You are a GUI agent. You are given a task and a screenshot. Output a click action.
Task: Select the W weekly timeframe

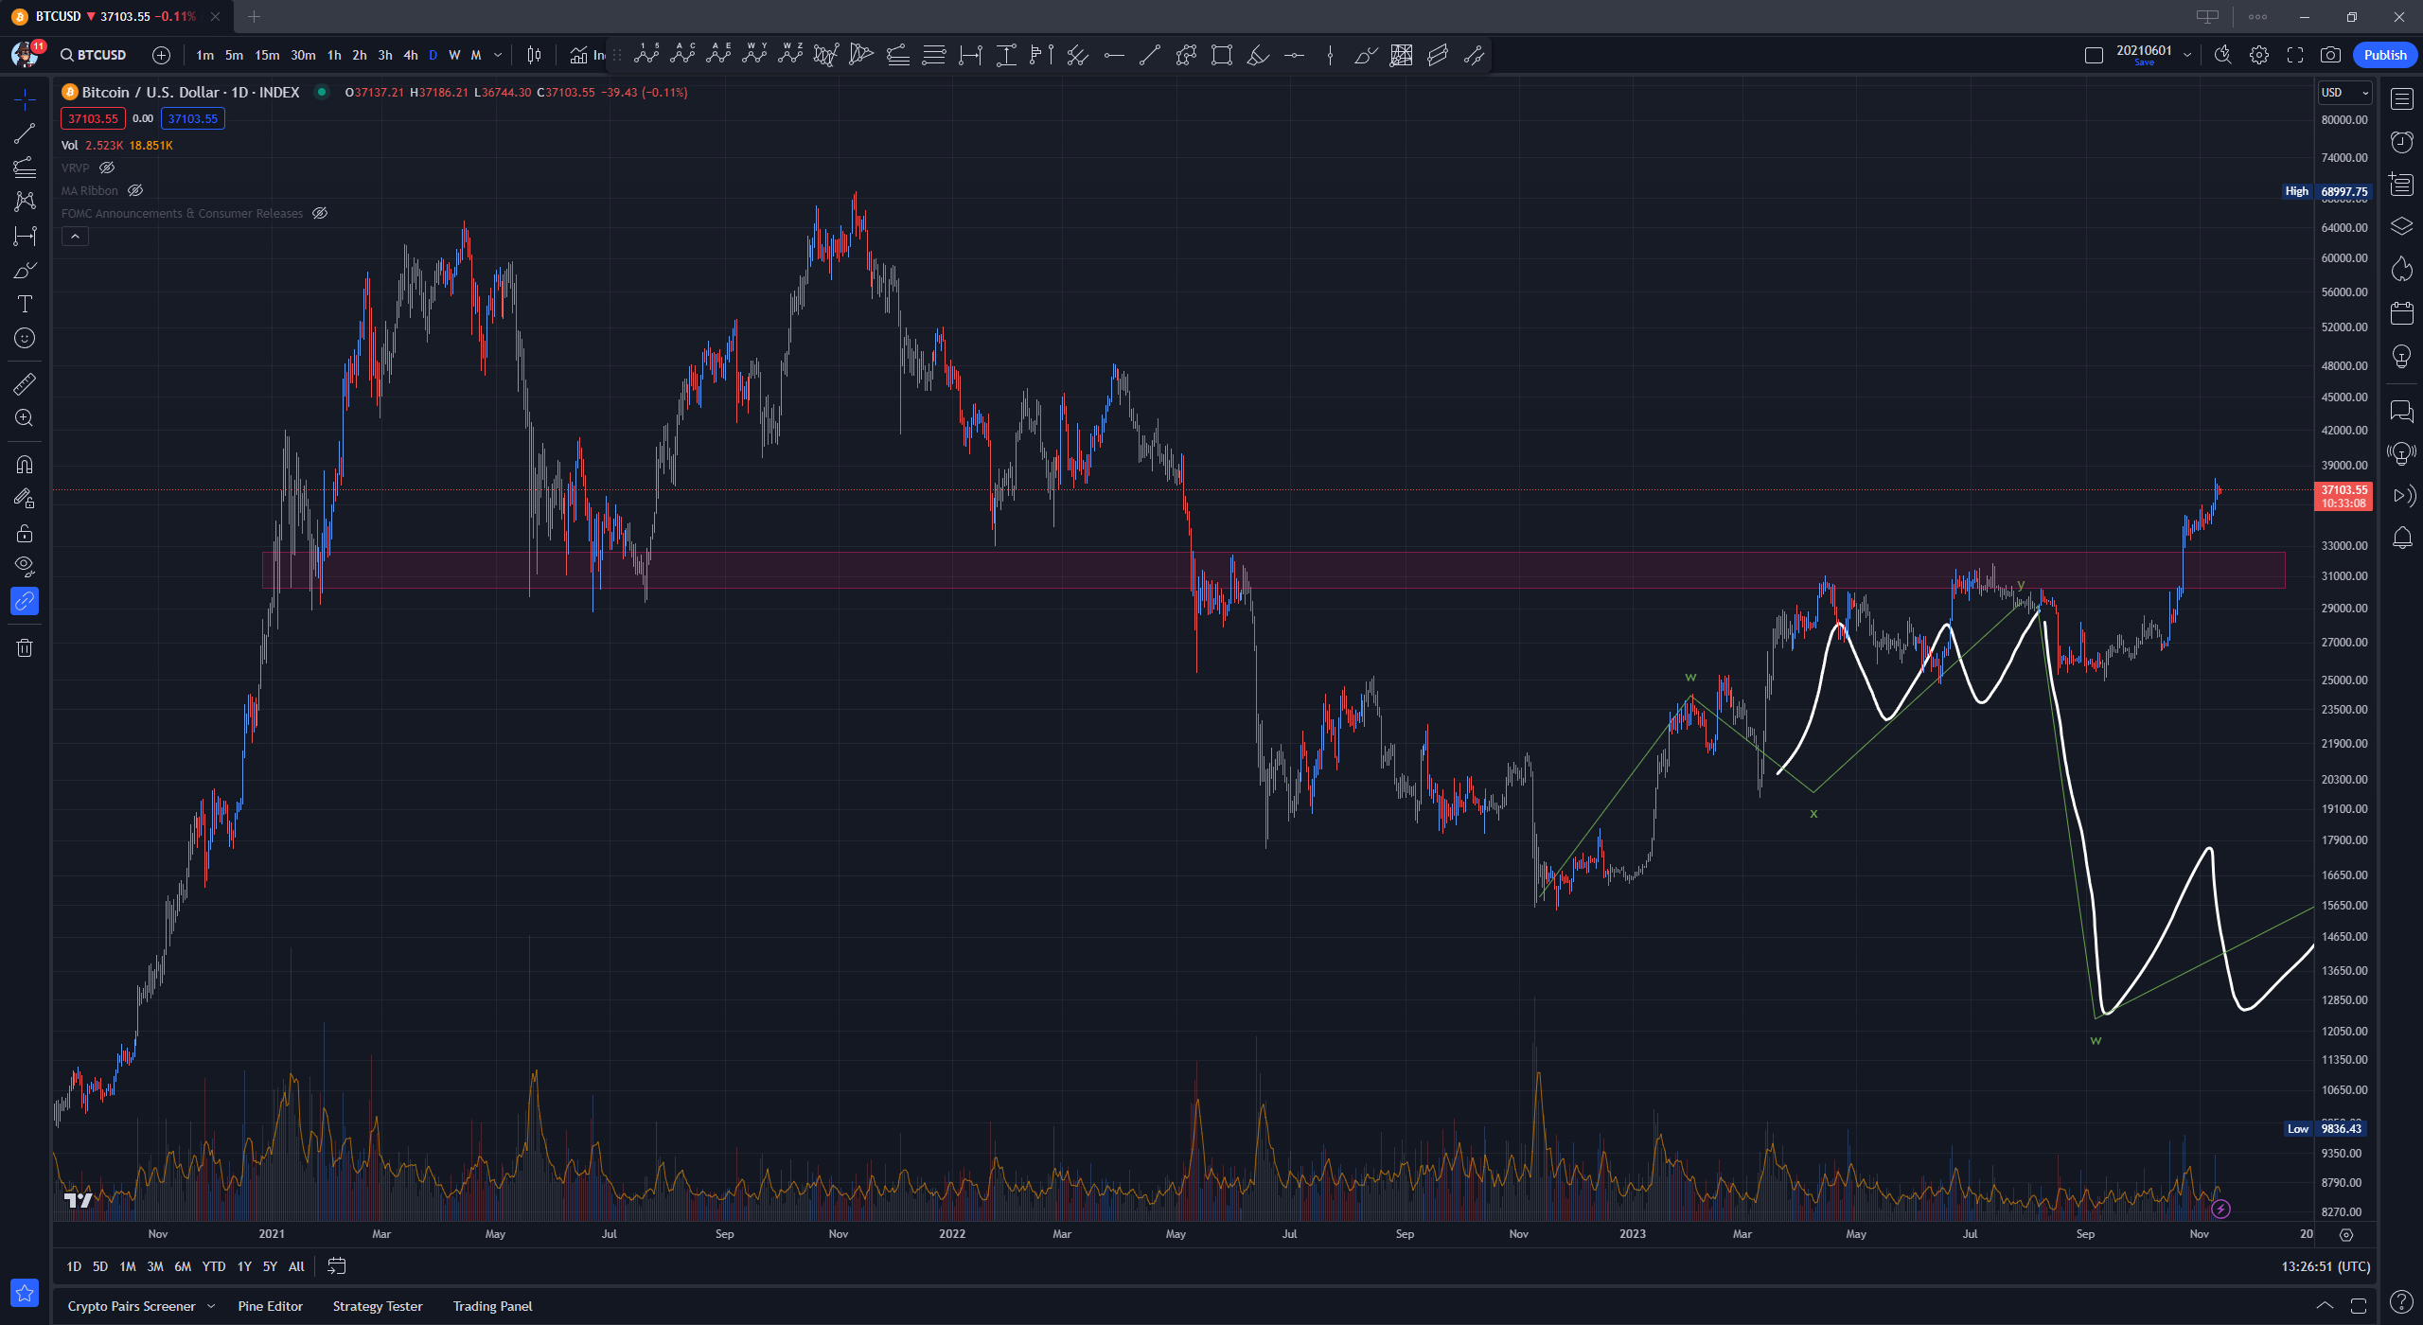454,55
